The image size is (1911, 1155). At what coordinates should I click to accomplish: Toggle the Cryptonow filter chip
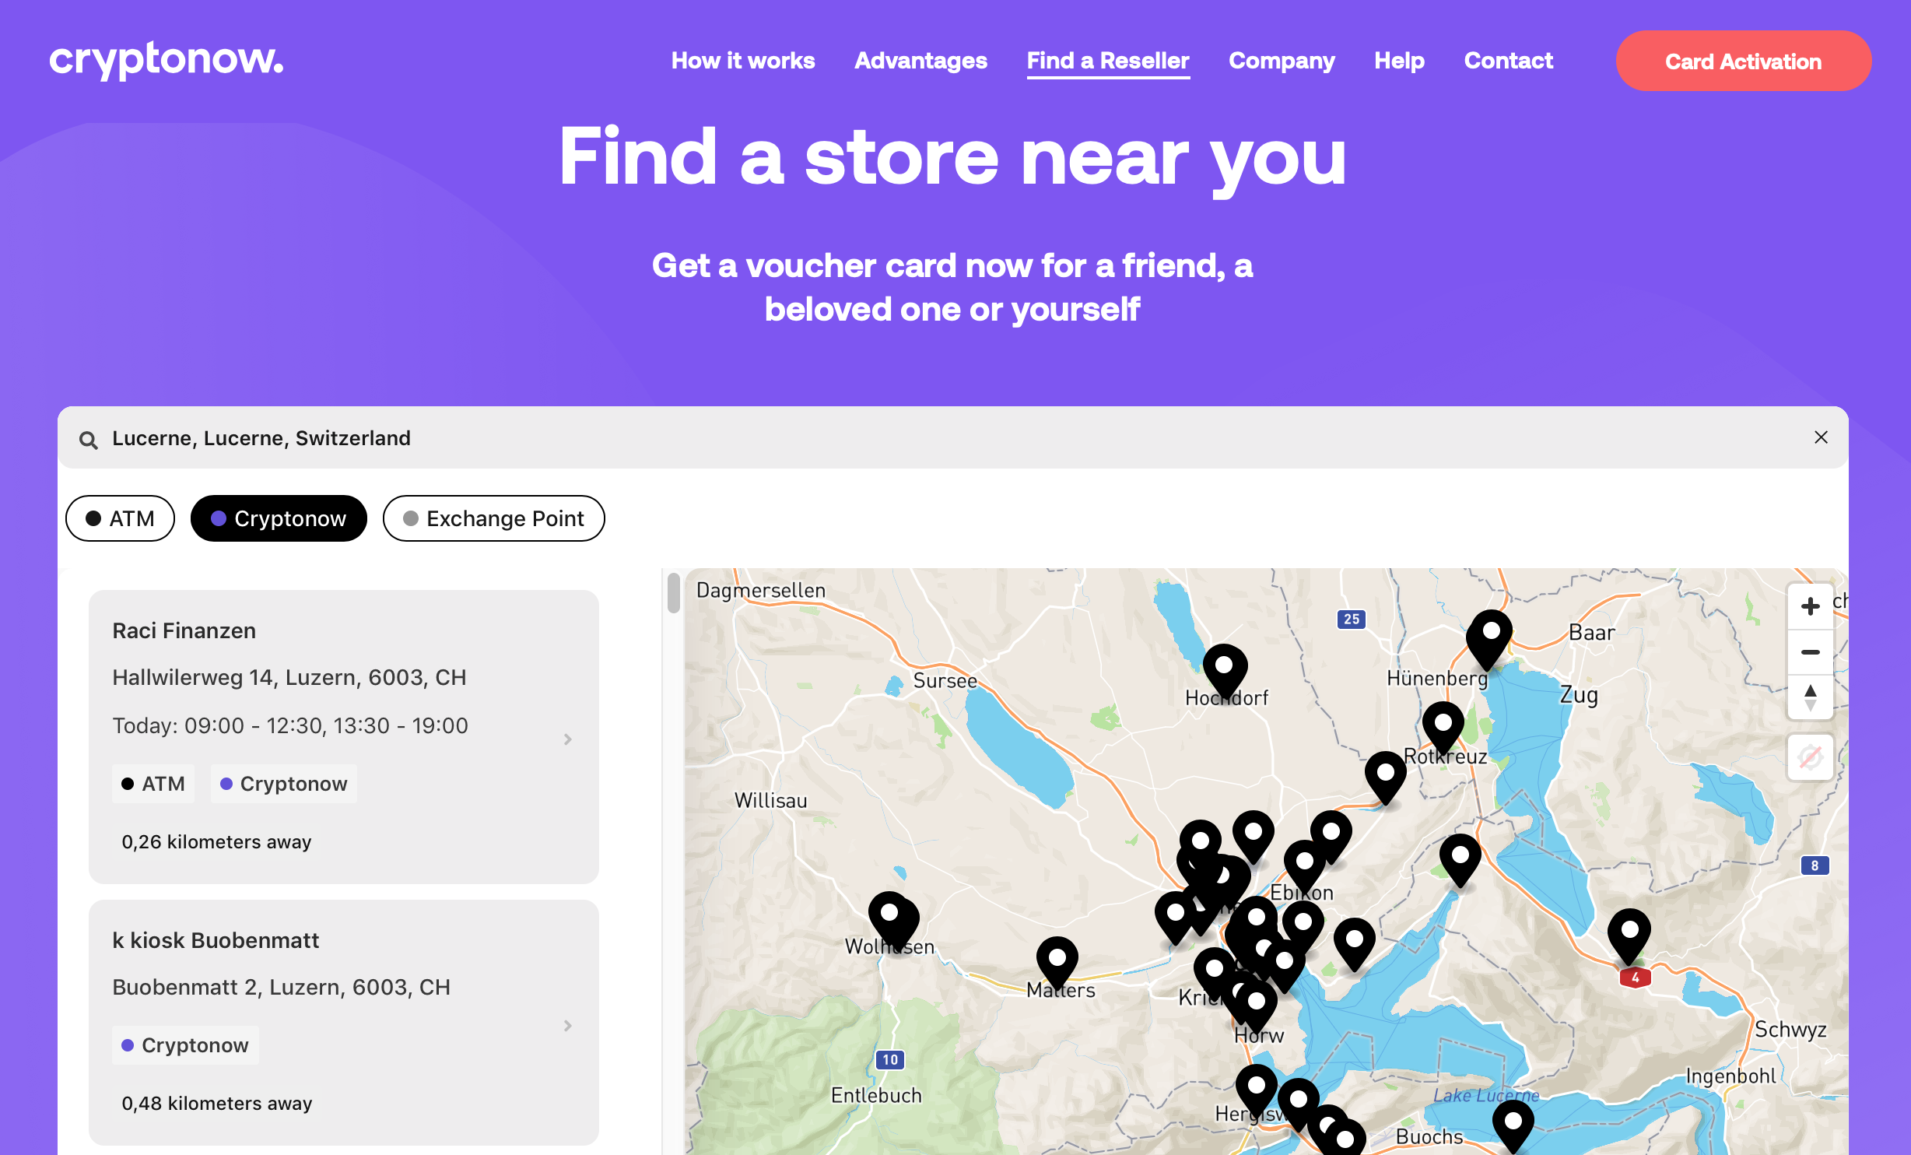tap(279, 518)
